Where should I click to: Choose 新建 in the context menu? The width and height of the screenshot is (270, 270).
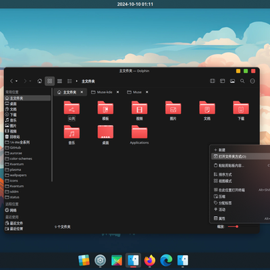click(241, 150)
